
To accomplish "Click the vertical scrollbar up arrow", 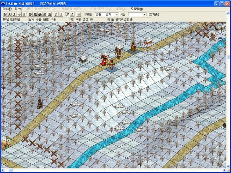I will pyautogui.click(x=228, y=13).
